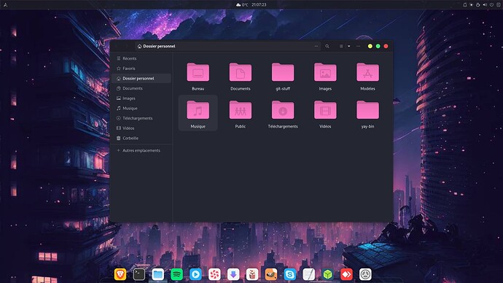Screen dimensions: 503x283
Task: Open the Terminal from the dock
Action: [139, 274]
